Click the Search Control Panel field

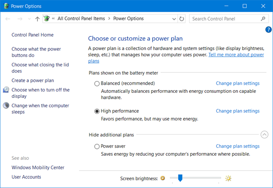(x=225, y=19)
